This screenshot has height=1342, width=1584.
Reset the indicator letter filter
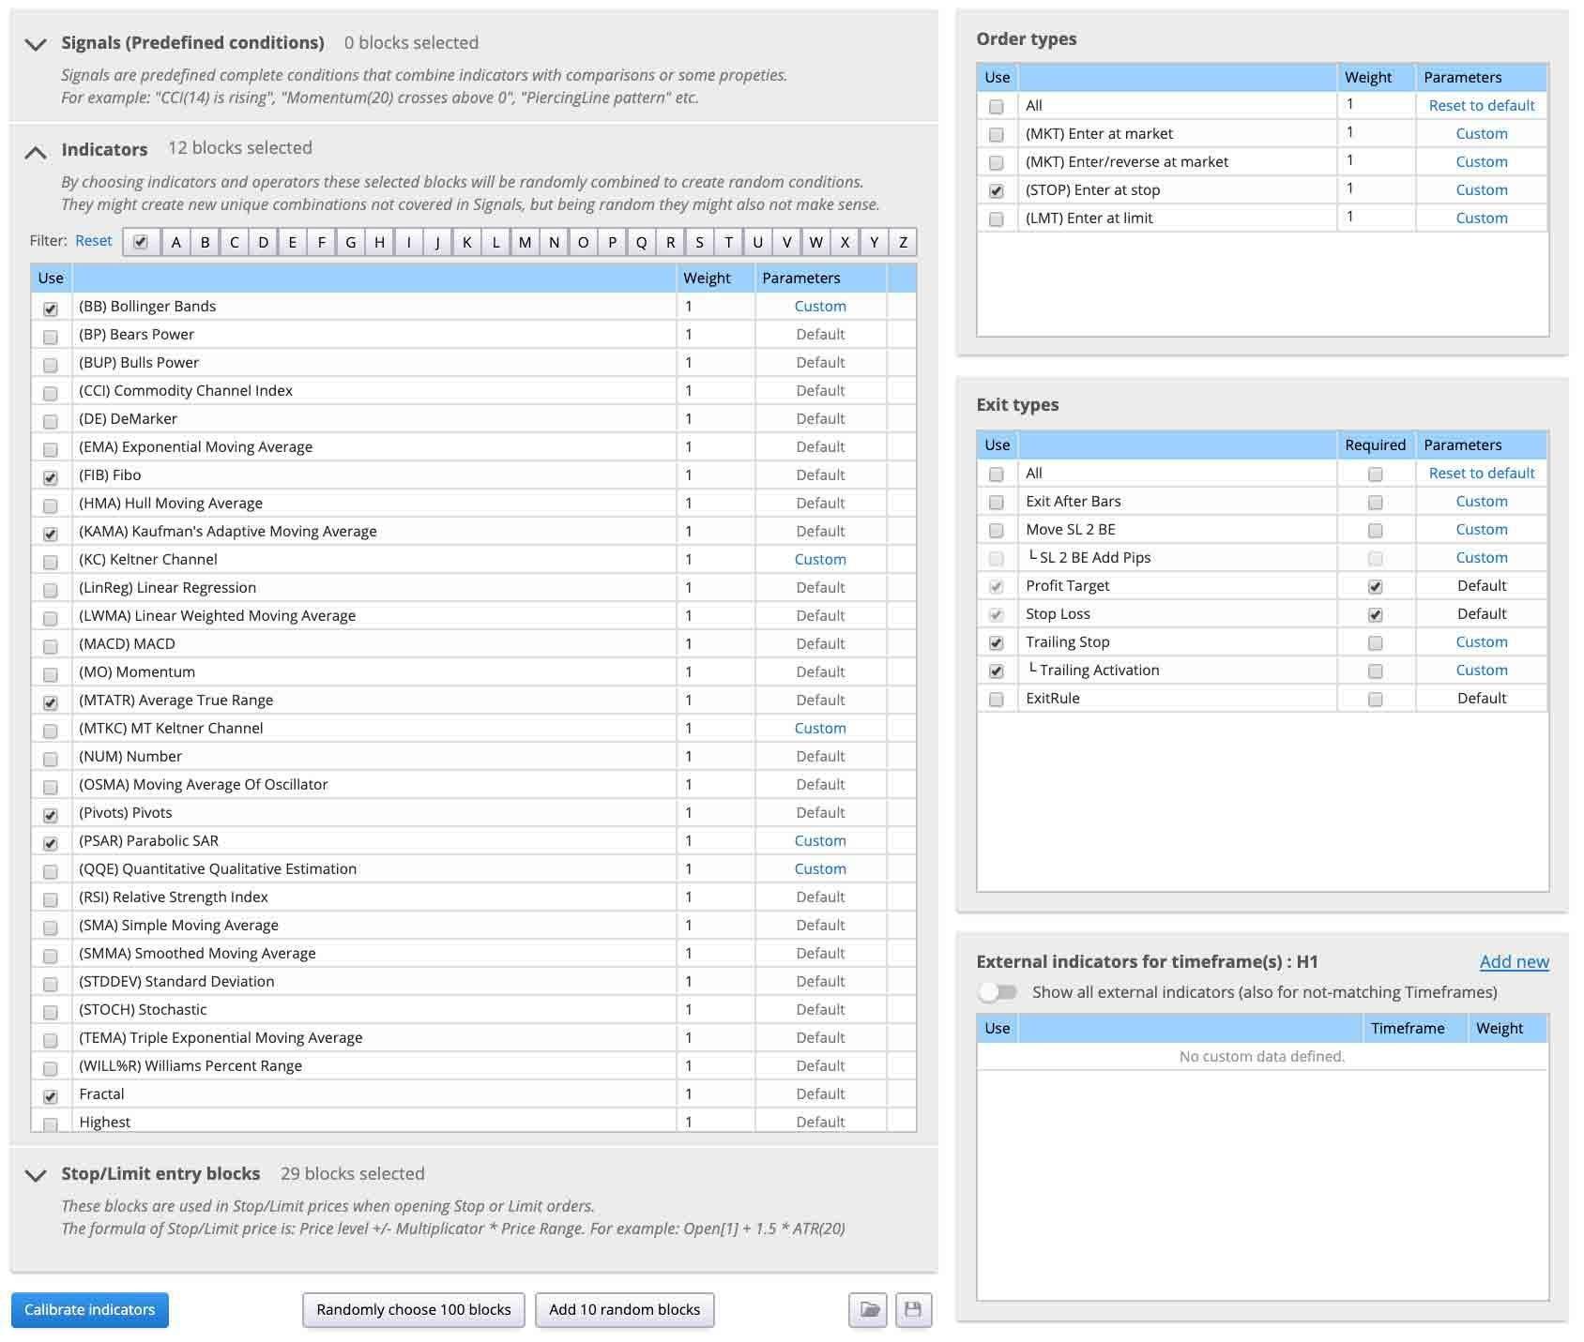(94, 241)
